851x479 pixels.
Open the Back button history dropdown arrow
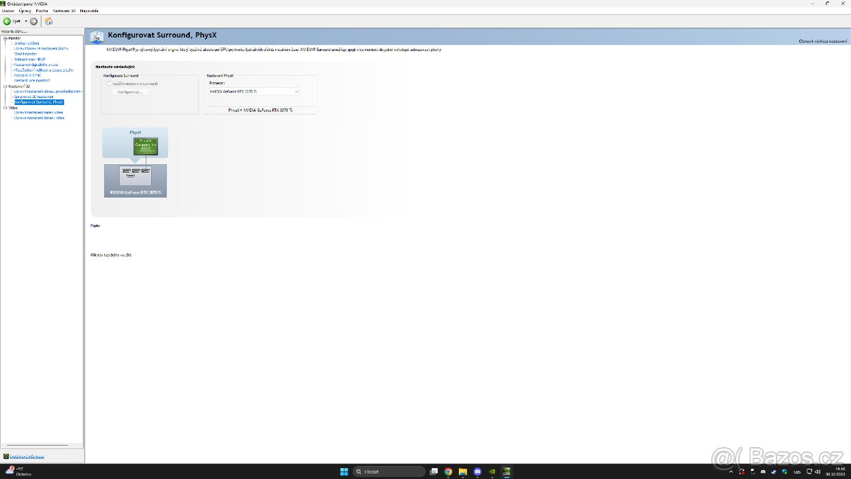tap(26, 21)
